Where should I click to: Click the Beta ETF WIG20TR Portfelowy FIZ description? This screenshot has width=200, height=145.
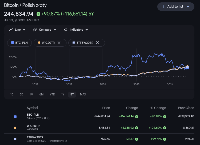(x=47, y=141)
